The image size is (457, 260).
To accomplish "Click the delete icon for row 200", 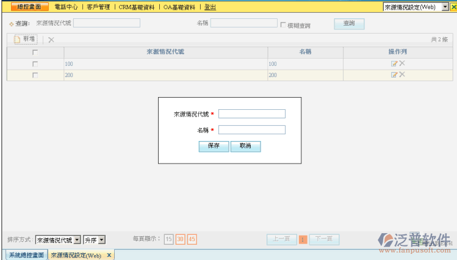I will [x=402, y=74].
